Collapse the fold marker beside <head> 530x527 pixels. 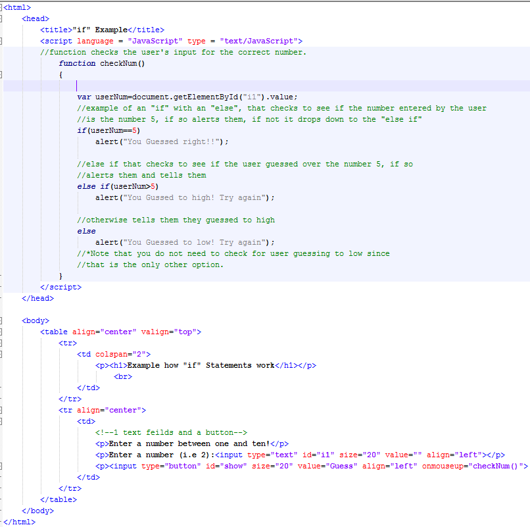tap(1, 18)
